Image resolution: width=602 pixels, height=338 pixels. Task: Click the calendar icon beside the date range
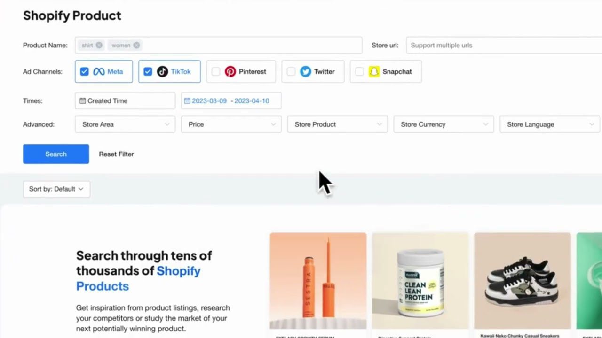click(x=187, y=100)
